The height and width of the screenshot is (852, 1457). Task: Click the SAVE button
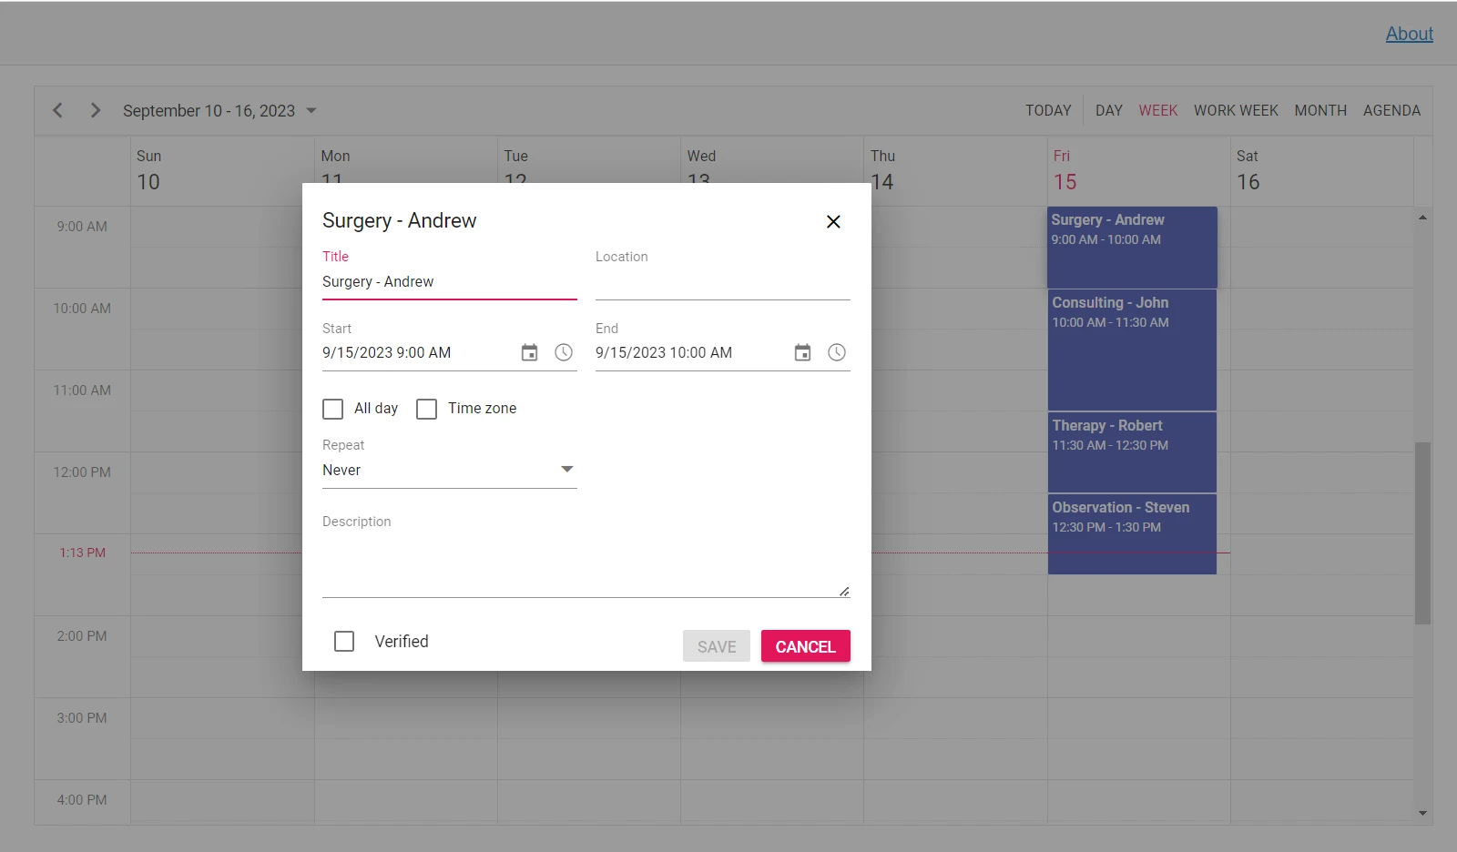click(717, 646)
